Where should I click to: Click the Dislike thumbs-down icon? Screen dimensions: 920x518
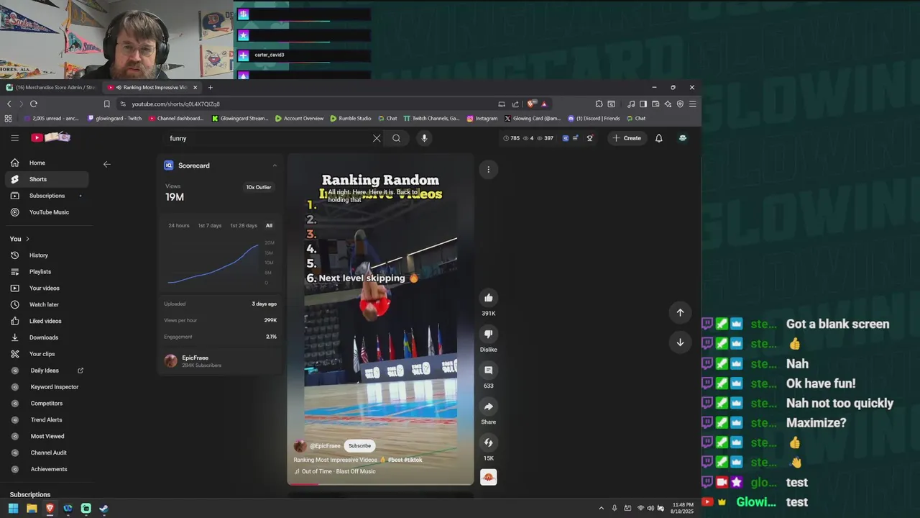tap(489, 334)
